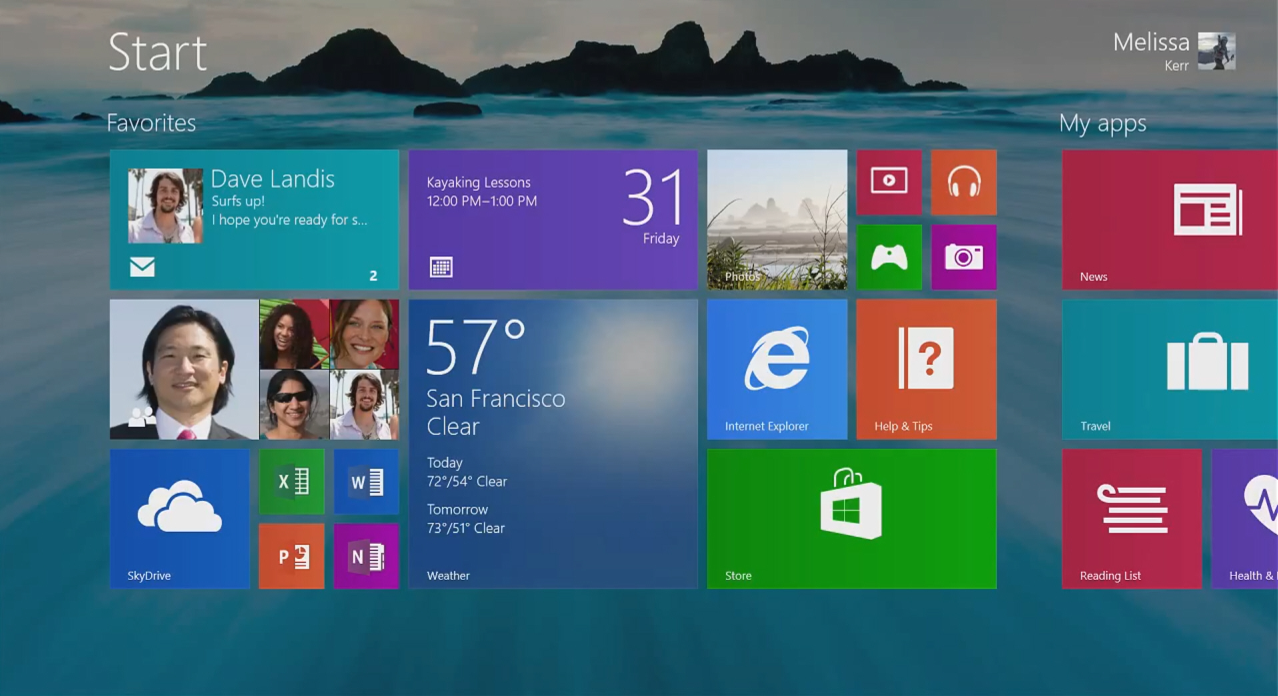
Task: Open the Music app tile
Action: [964, 182]
